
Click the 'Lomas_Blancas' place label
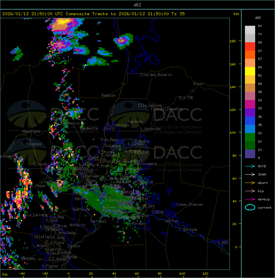190,204
